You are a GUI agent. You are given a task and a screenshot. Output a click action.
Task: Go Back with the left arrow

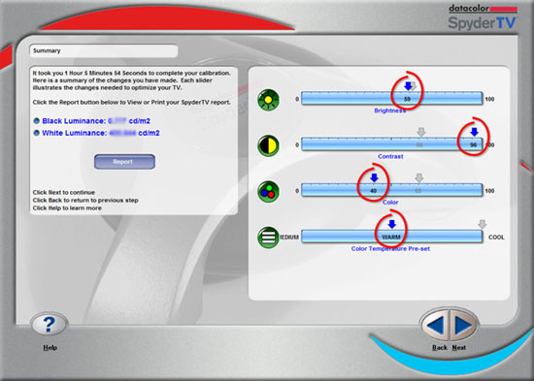pyautogui.click(x=435, y=326)
